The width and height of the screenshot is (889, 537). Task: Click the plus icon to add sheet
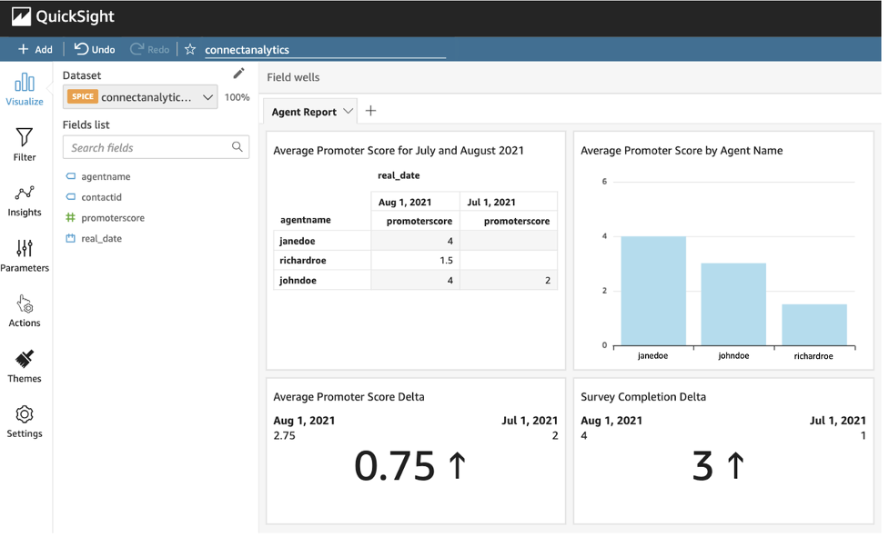coord(370,111)
